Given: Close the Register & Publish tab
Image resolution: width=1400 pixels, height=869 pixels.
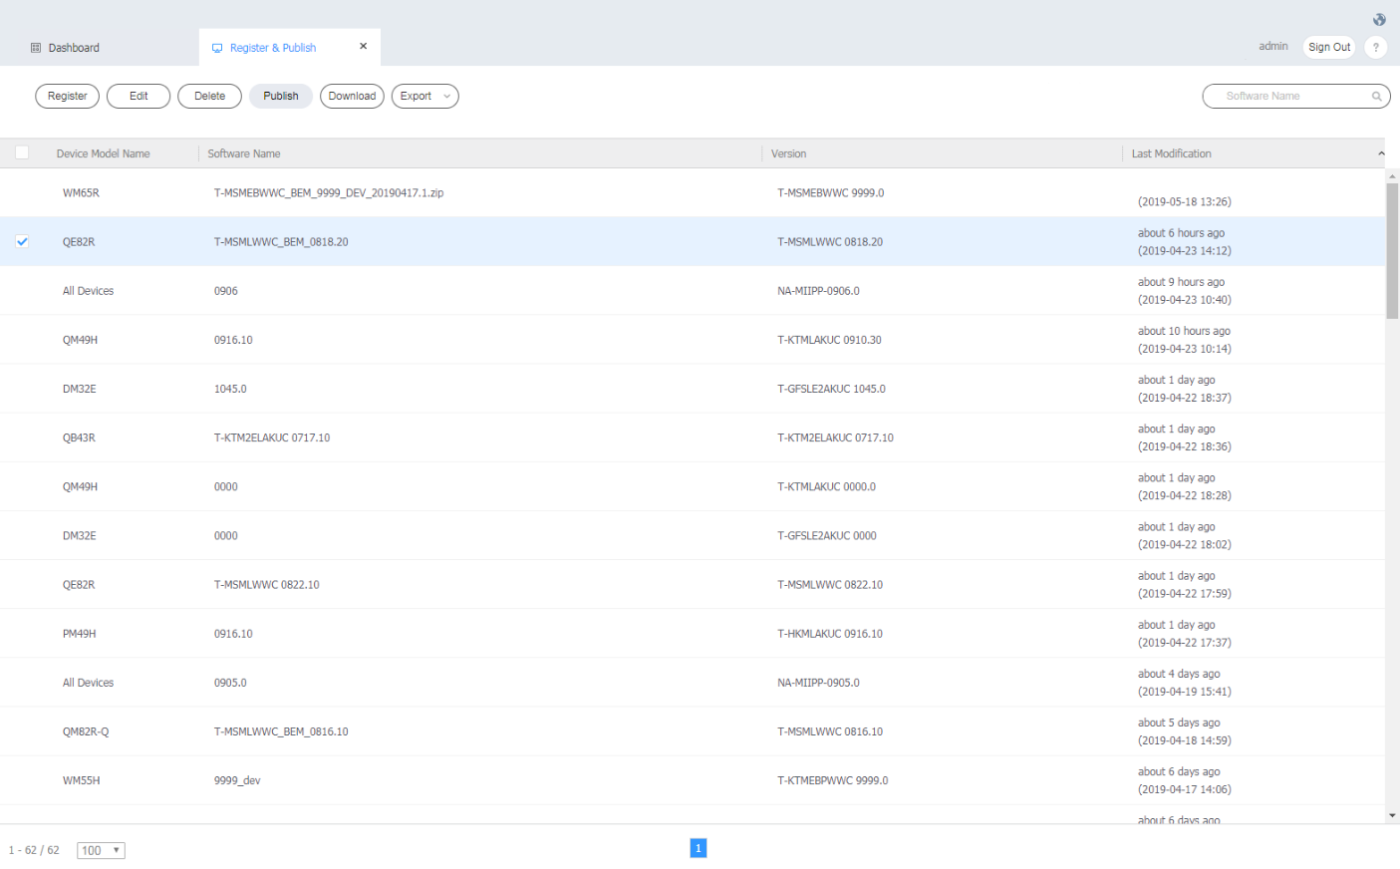Looking at the screenshot, I should [363, 46].
